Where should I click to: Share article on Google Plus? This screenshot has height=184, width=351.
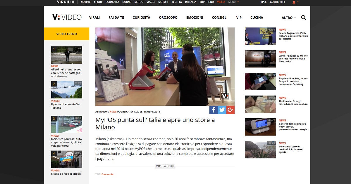(230, 110)
